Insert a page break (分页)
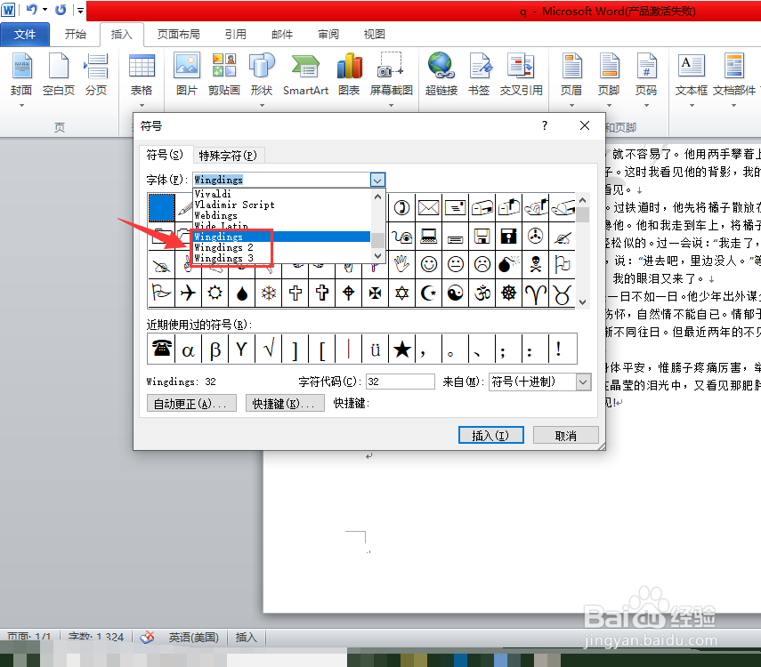The height and width of the screenshot is (667, 761). click(x=96, y=76)
